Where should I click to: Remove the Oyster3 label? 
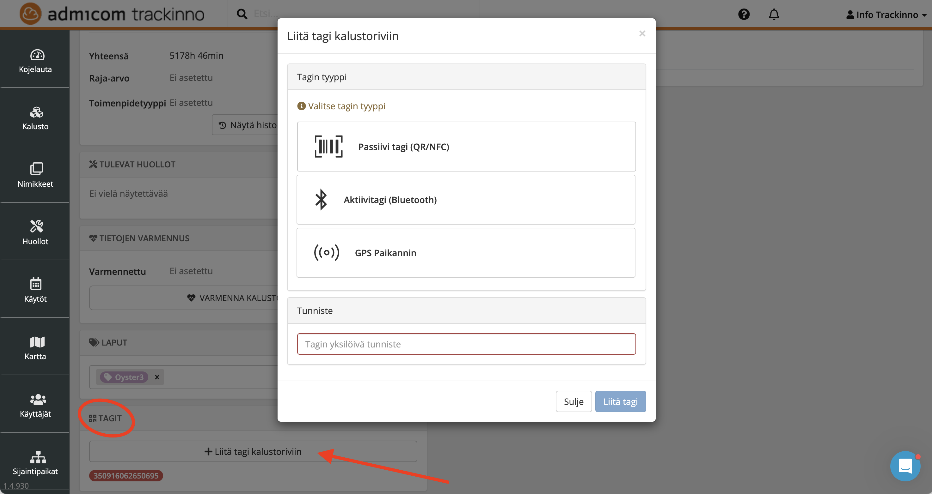[x=157, y=377]
